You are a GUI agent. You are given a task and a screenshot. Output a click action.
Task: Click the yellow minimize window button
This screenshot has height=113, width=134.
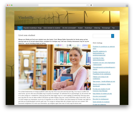[x=10, y=5]
